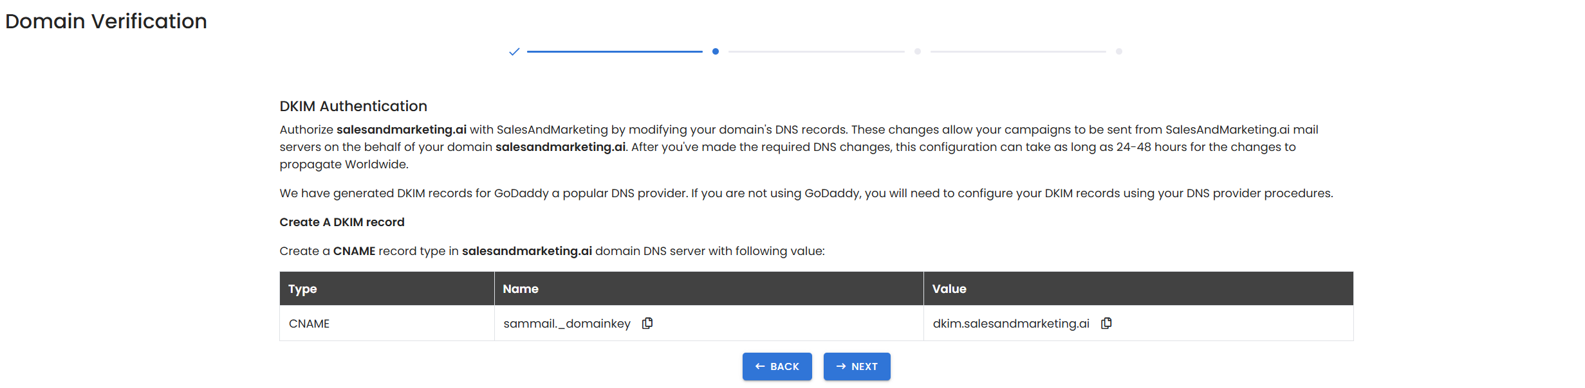Click the dkim.salesandmarketing.ai value text

coord(1011,324)
